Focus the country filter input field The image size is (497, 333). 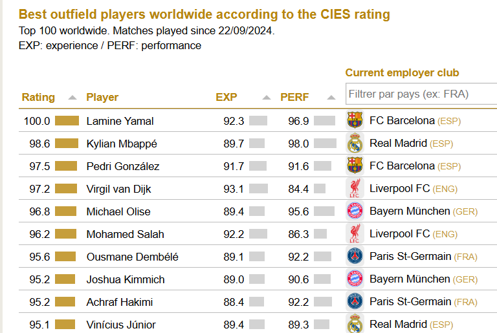421,94
